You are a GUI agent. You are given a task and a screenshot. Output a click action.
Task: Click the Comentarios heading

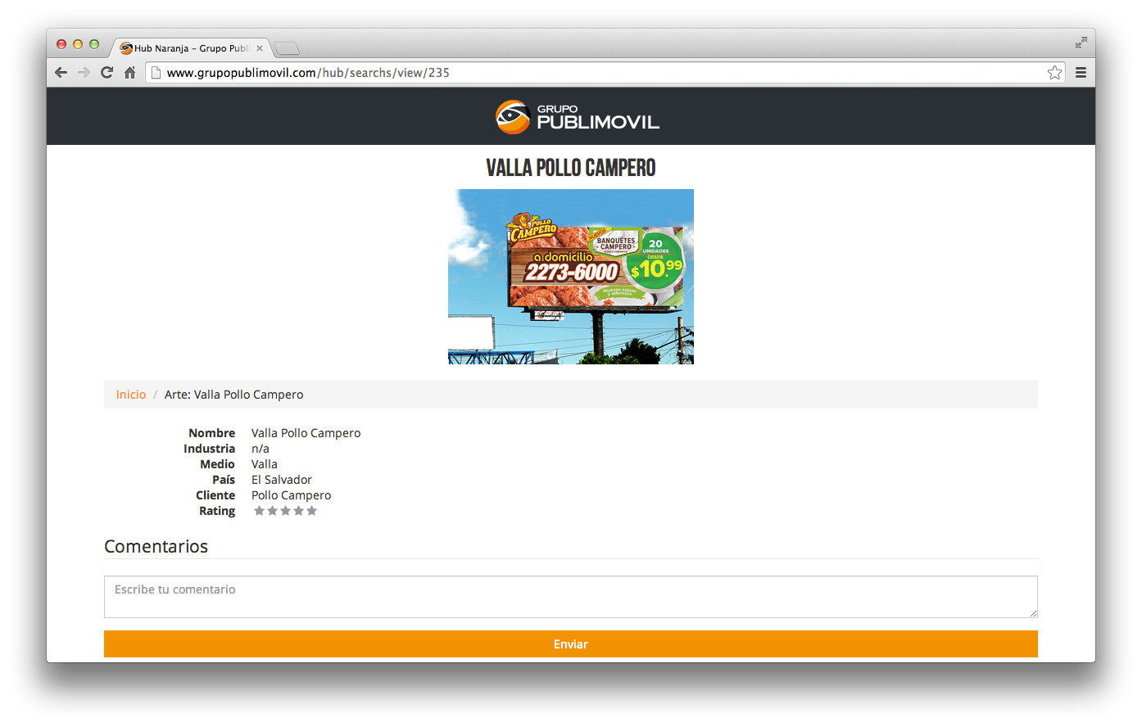(156, 546)
